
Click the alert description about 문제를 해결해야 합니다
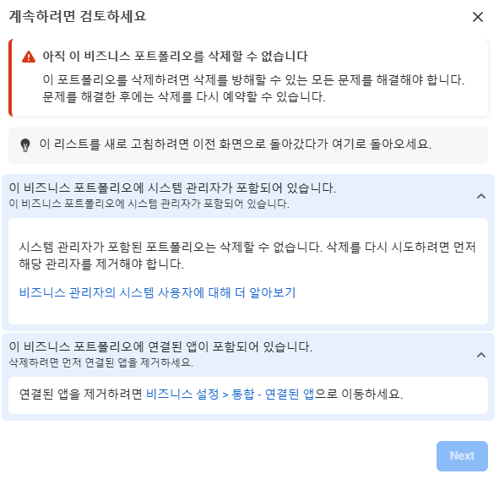click(x=253, y=88)
